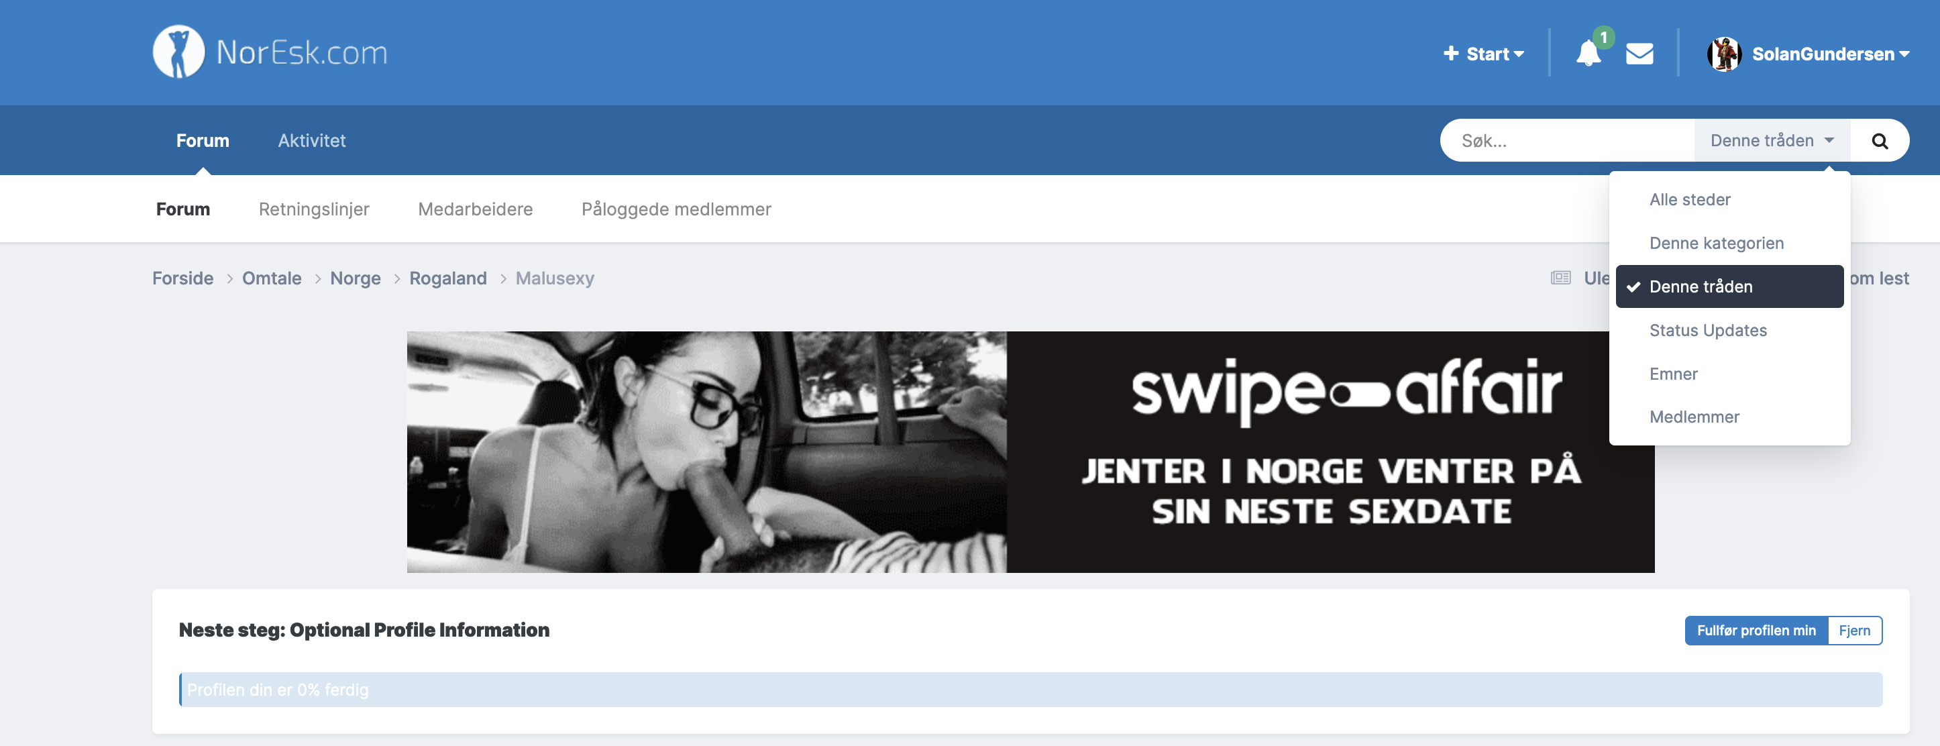
Task: Click the magnifier search button
Action: tap(1880, 141)
